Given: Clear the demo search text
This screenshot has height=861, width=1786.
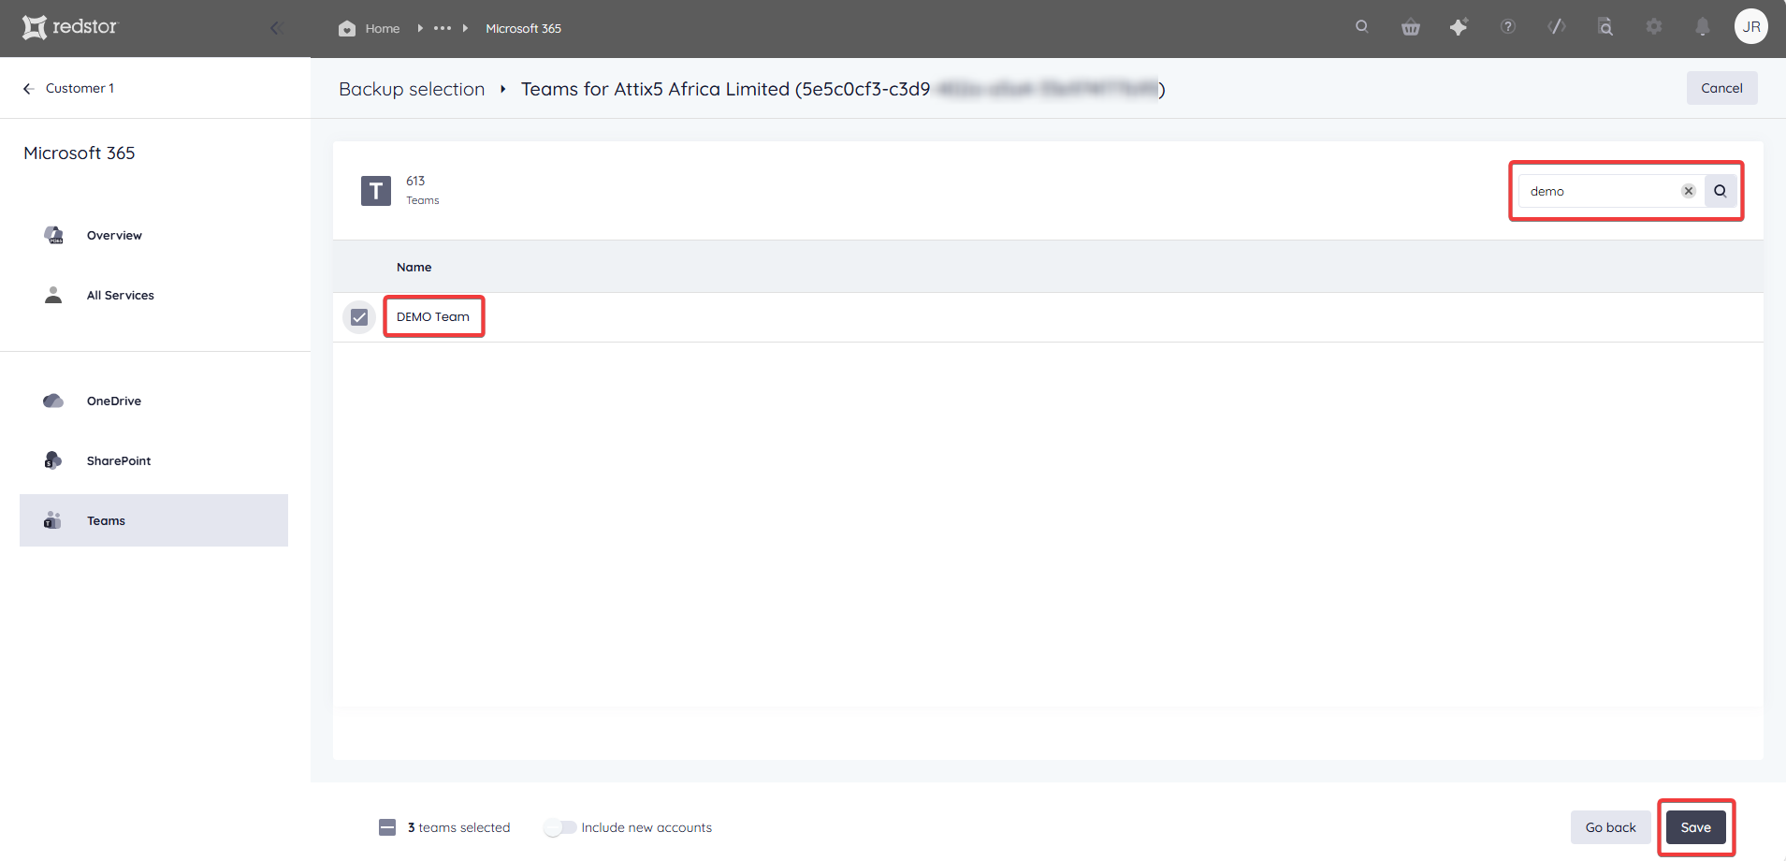Looking at the screenshot, I should tap(1689, 191).
